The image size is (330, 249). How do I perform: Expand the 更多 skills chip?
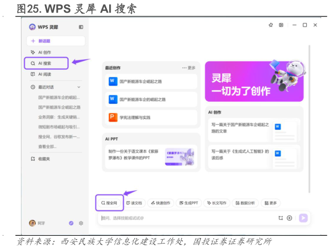[x=271, y=203]
